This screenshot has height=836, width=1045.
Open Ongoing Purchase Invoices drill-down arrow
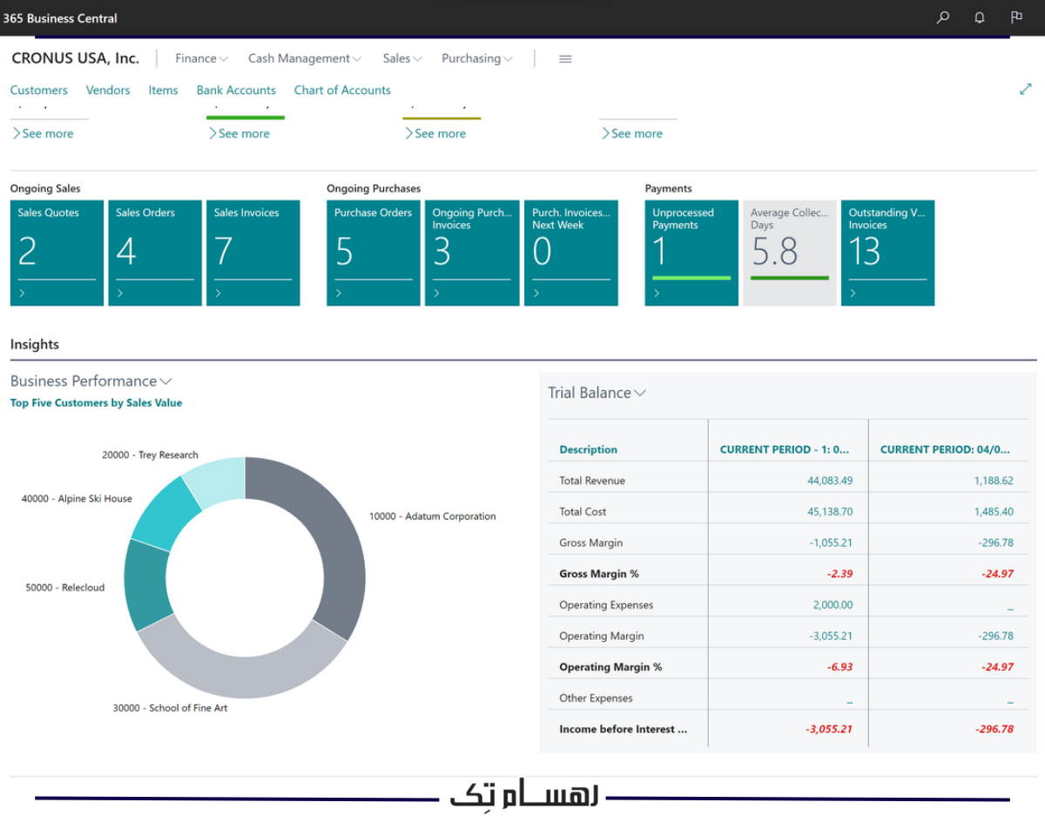pyautogui.click(x=436, y=293)
